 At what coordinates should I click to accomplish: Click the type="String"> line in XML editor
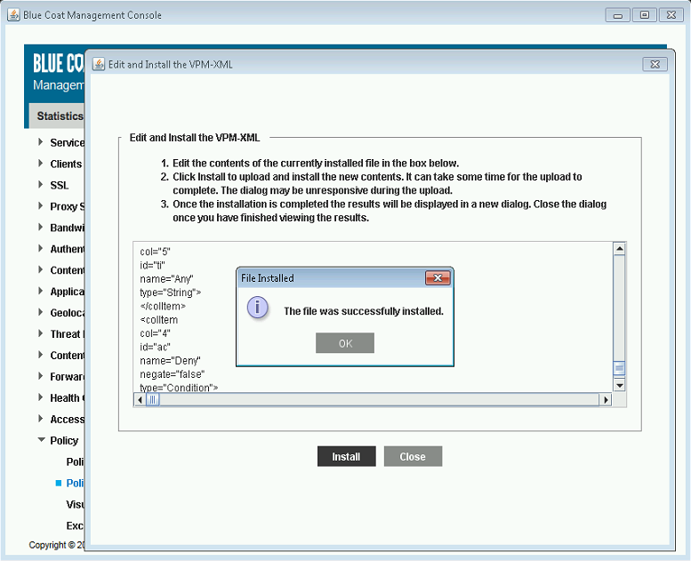click(171, 293)
